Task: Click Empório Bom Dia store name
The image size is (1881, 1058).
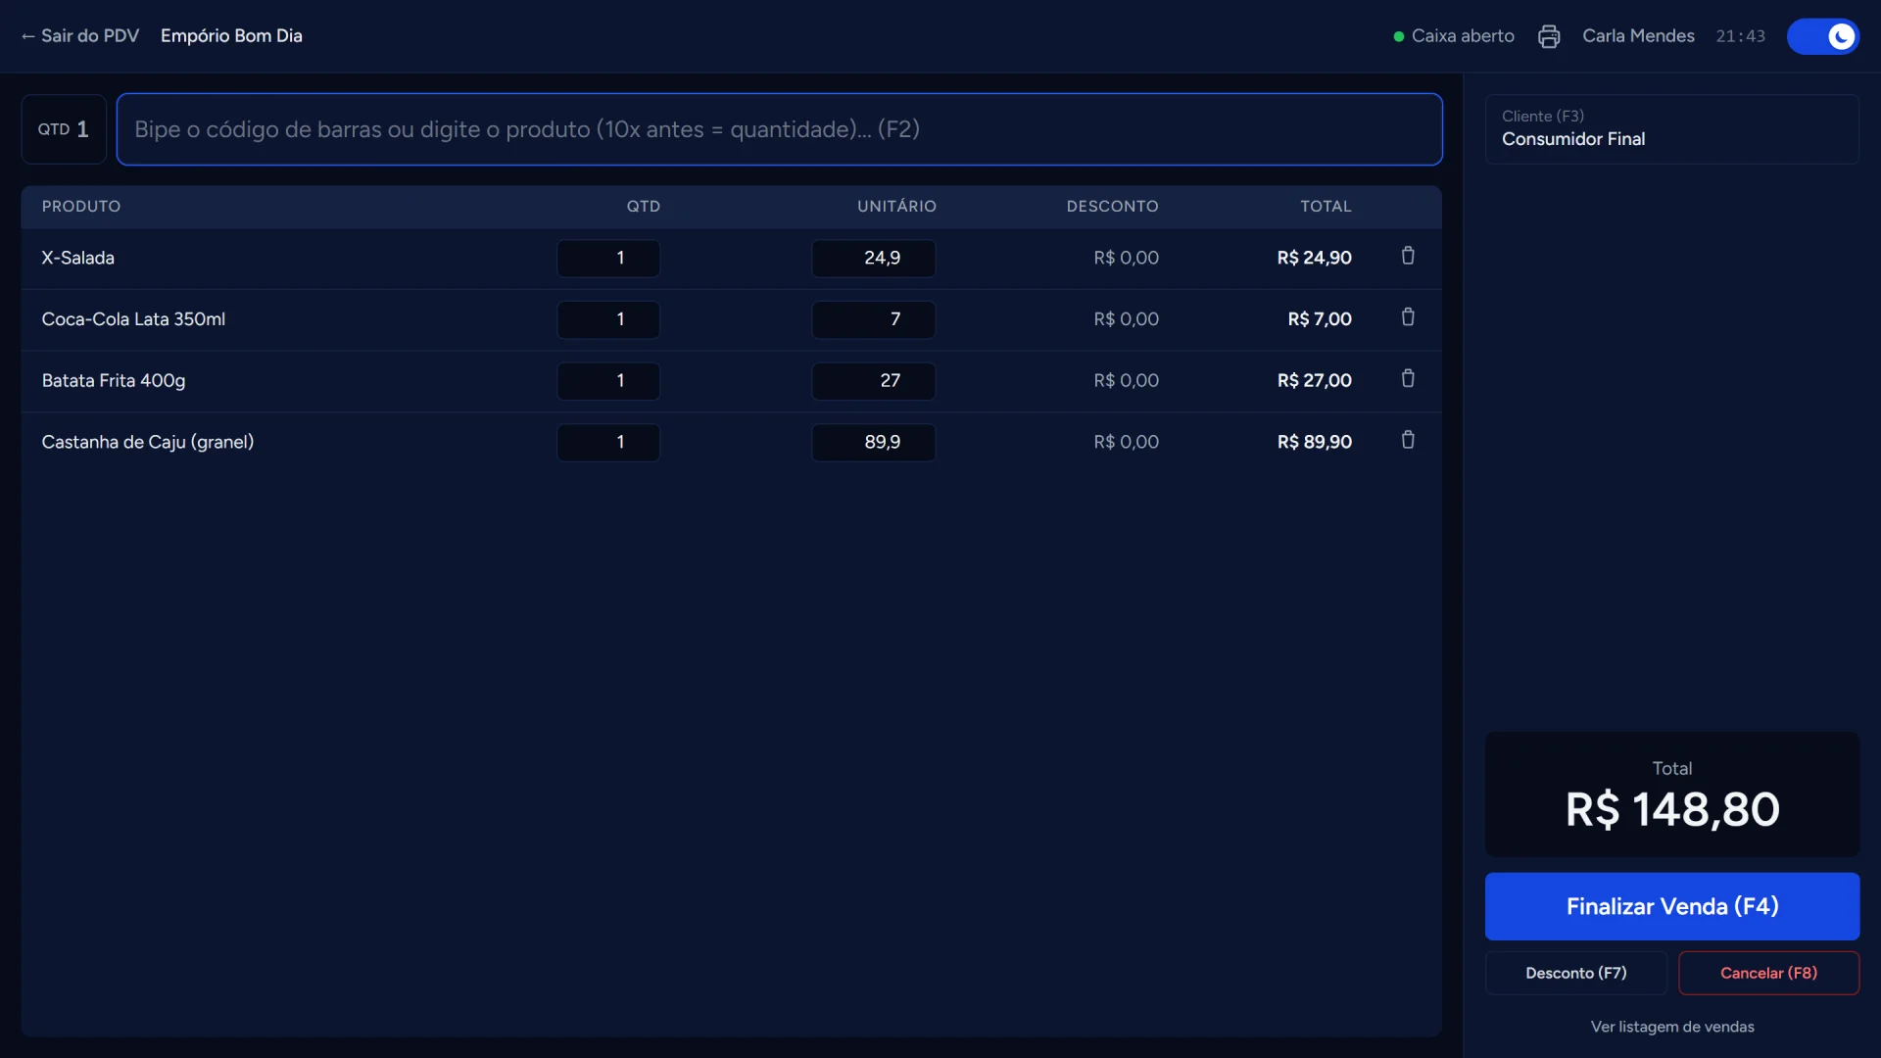Action: point(231,35)
